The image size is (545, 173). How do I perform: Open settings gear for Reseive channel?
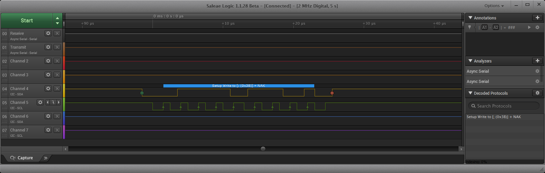pyautogui.click(x=48, y=33)
